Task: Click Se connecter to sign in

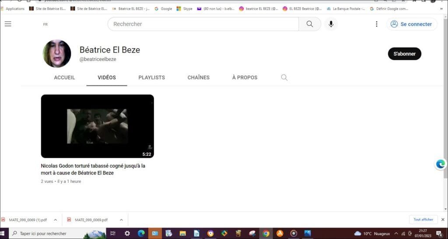Action: (411, 24)
